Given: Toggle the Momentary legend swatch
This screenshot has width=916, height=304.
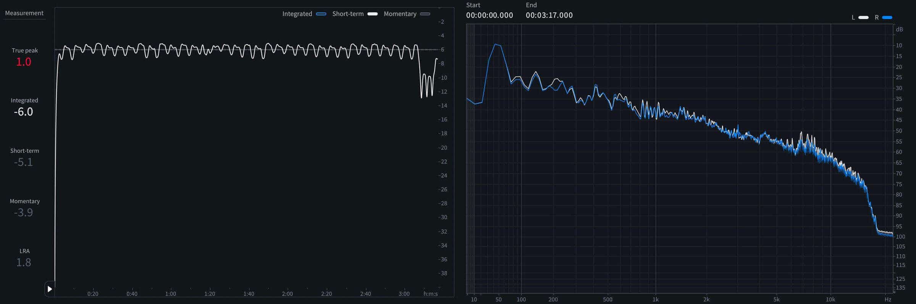Looking at the screenshot, I should (x=425, y=14).
